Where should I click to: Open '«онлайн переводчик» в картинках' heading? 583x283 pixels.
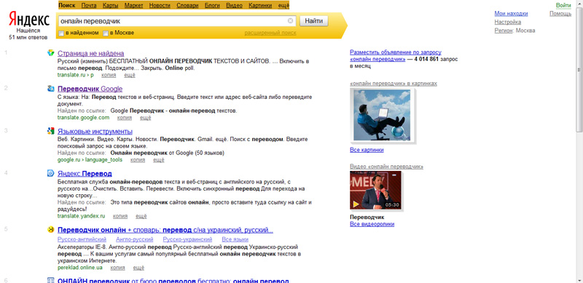pos(394,84)
